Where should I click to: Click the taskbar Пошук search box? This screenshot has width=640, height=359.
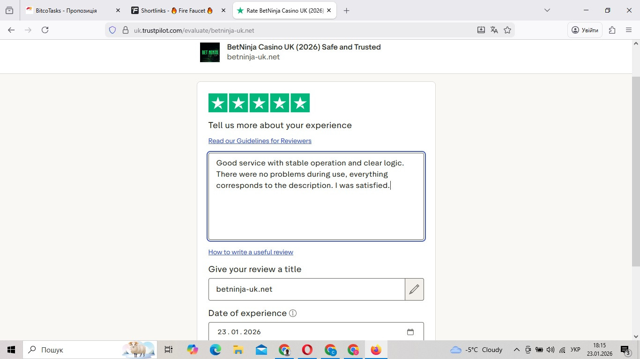pyautogui.click(x=90, y=350)
